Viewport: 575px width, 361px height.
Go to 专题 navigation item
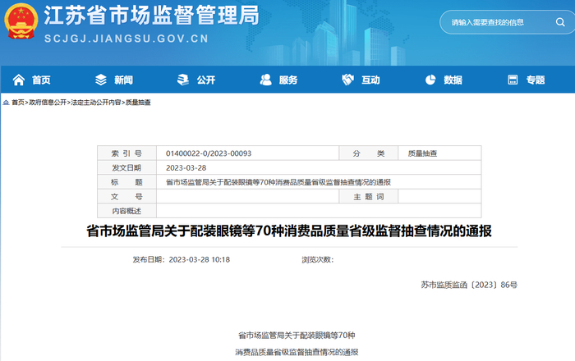(x=535, y=80)
